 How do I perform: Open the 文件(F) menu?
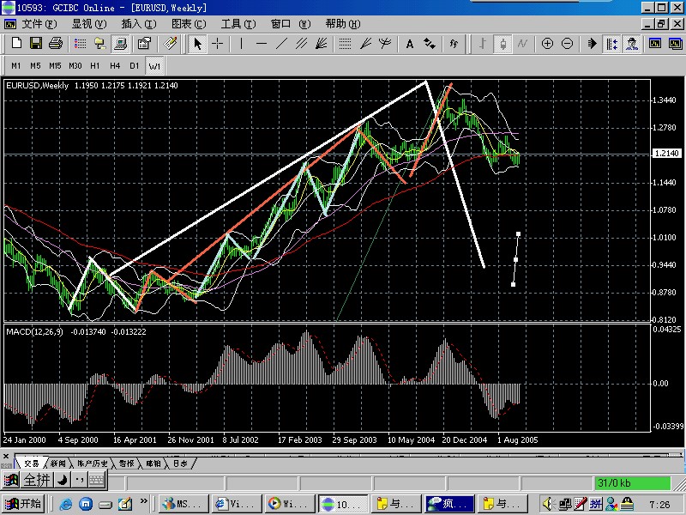coord(39,24)
